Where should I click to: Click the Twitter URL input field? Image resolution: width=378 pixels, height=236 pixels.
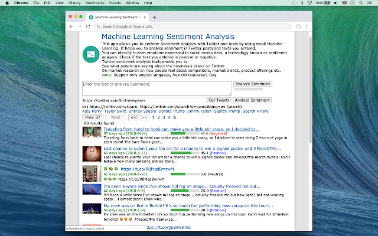coord(144,100)
